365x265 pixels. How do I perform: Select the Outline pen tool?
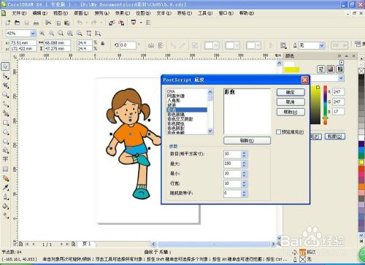coord(5,197)
